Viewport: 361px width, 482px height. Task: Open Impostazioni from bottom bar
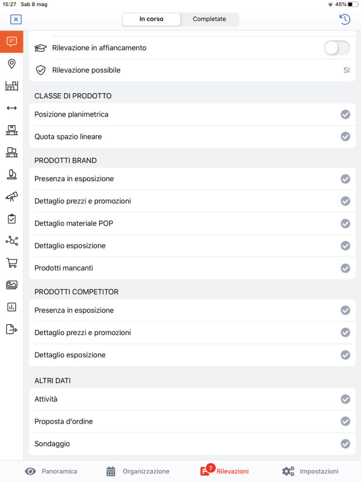coord(310,471)
